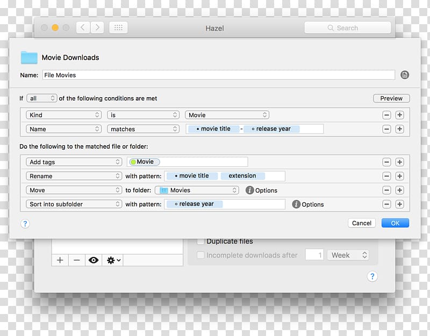Add action after Sort into subfolder row
Viewport: 430px width, 336px height.
tap(399, 204)
